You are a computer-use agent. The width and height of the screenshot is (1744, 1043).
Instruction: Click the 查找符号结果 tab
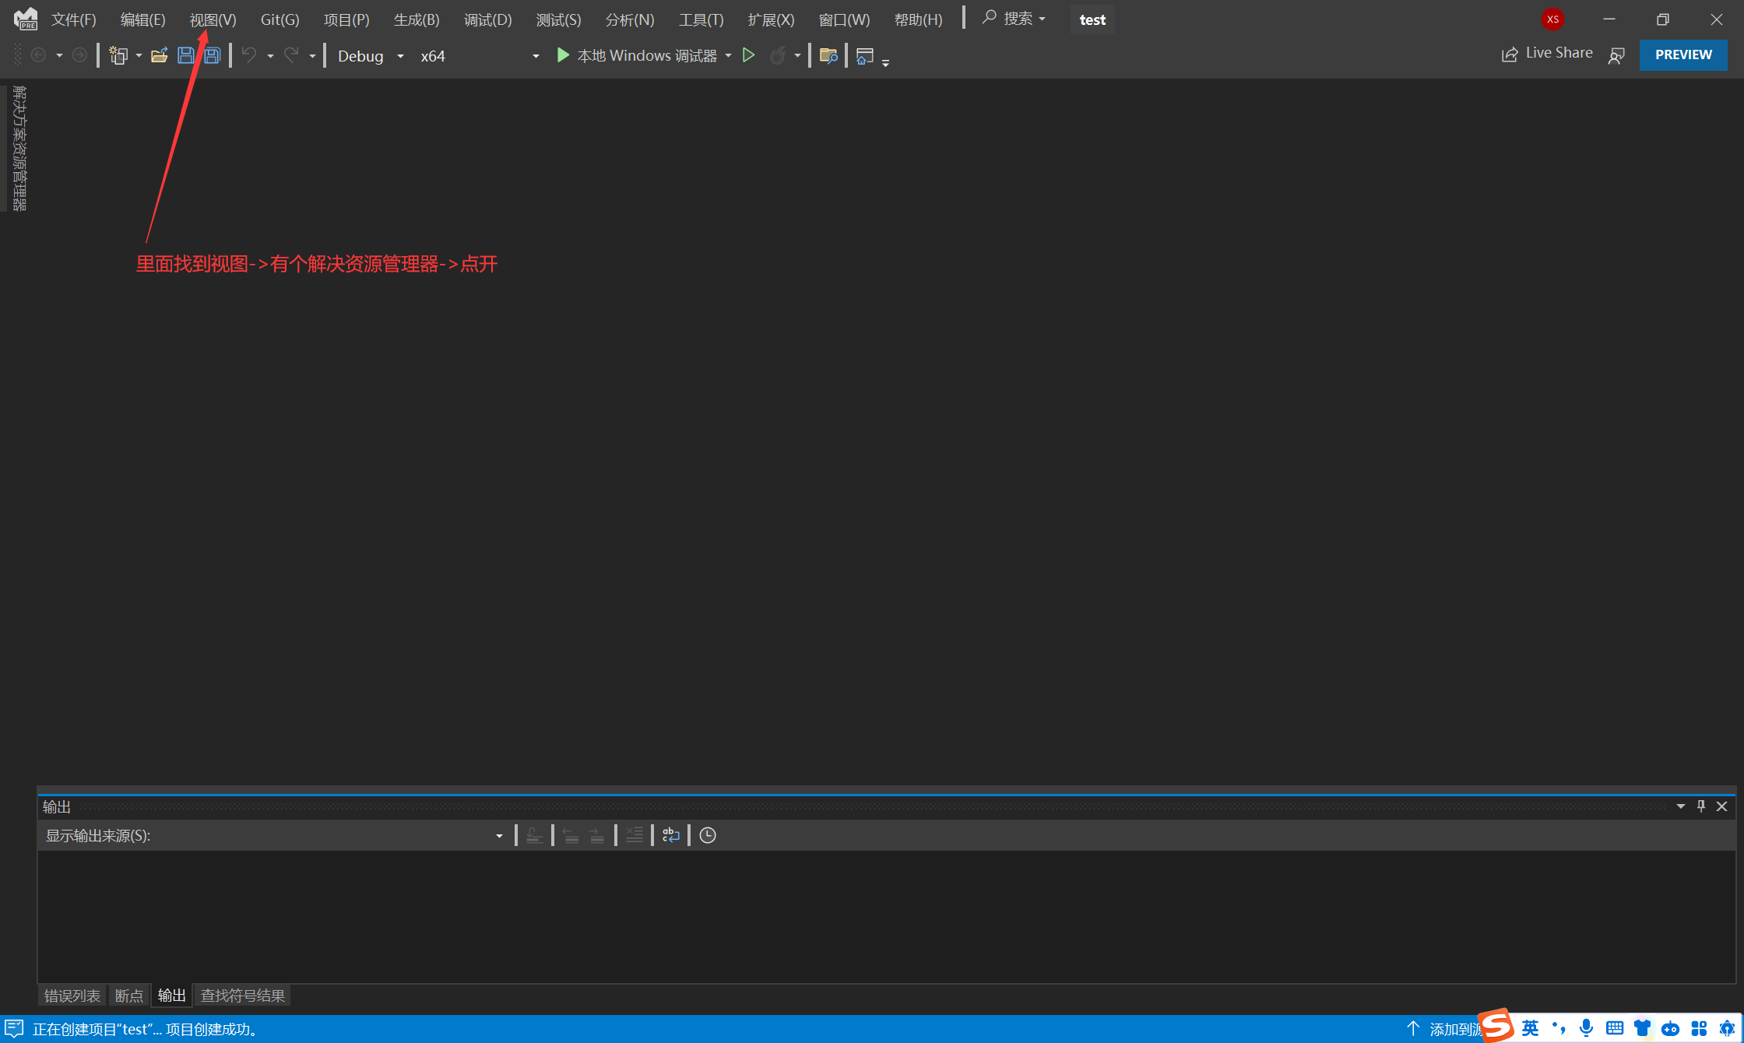pos(242,995)
